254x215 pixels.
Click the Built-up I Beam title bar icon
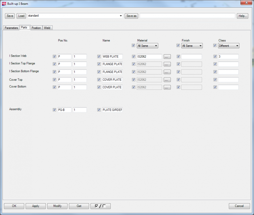pos(4,3)
